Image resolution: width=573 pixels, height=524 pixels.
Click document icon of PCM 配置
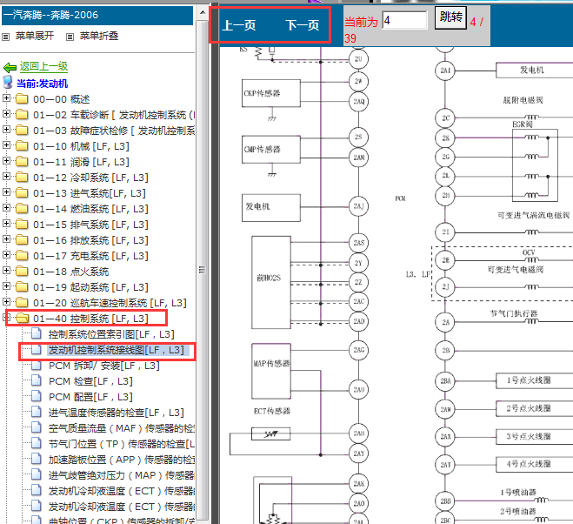[37, 396]
